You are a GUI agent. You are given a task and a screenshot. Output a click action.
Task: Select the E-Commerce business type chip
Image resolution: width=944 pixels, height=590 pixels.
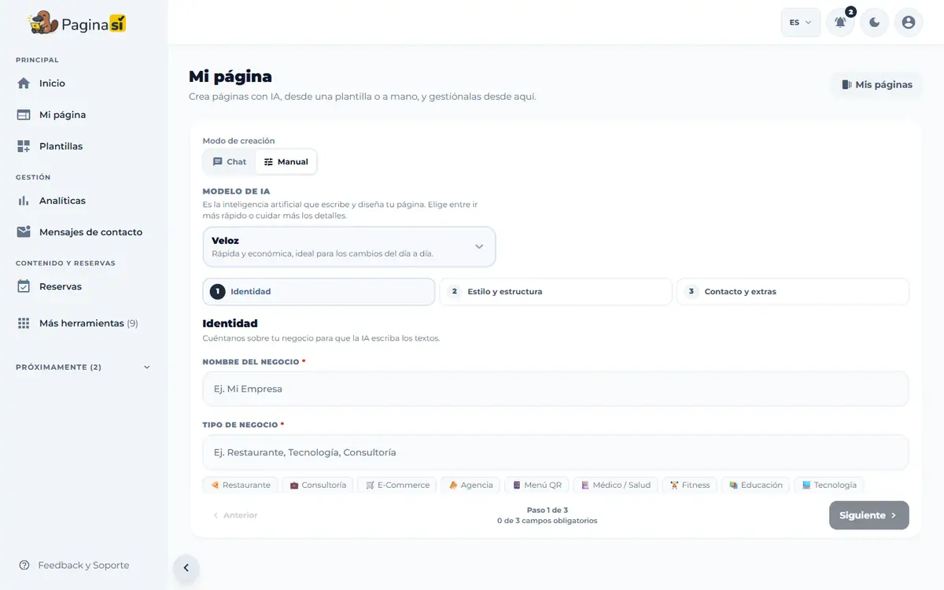coord(397,485)
